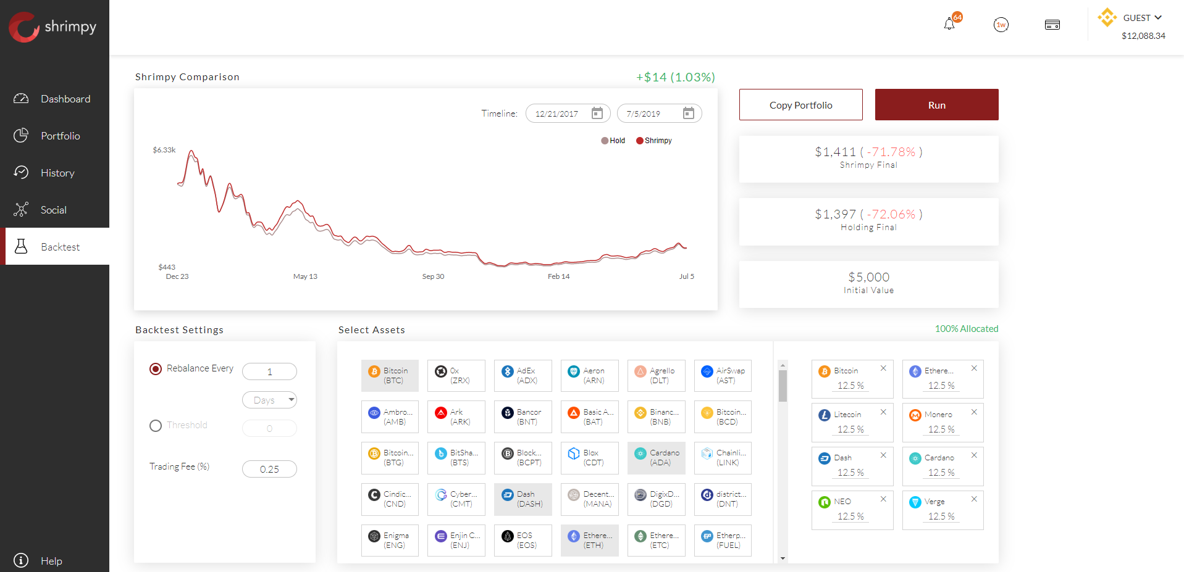Edit the Rebalance Every interval field
The image size is (1184, 572).
pos(269,371)
